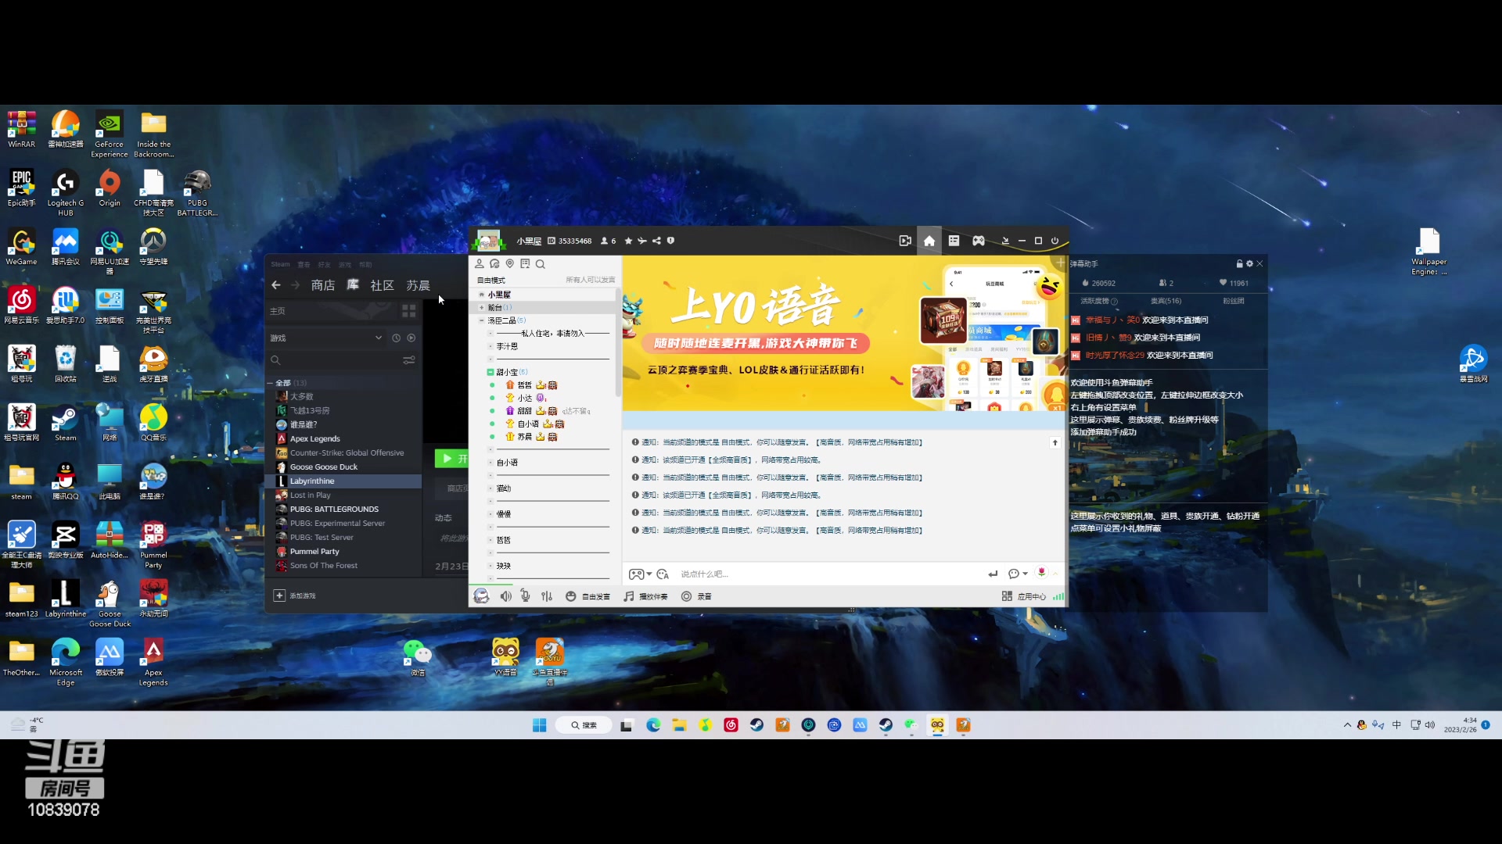Screen dimensions: 1502x844
Task: Click the Steam menu in Steam window
Action: pos(280,264)
